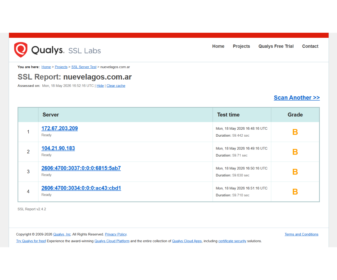
Task: Click row number 1 cell
Action: [28, 132]
